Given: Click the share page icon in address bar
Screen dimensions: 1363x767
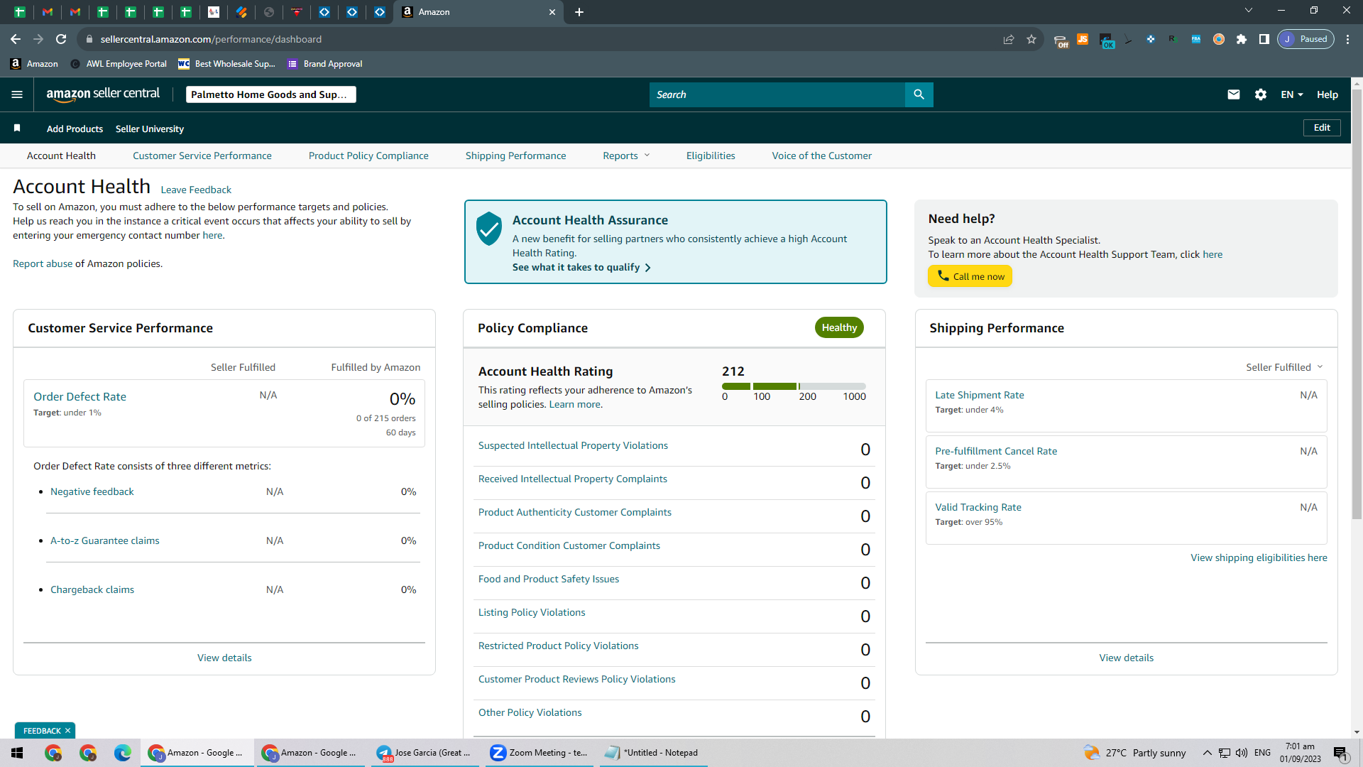Looking at the screenshot, I should [1009, 39].
